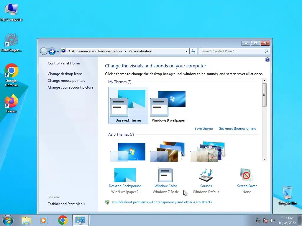Viewport: 302px width, 226px height.
Task: Click the Screen Saver text link
Action: pos(247,186)
